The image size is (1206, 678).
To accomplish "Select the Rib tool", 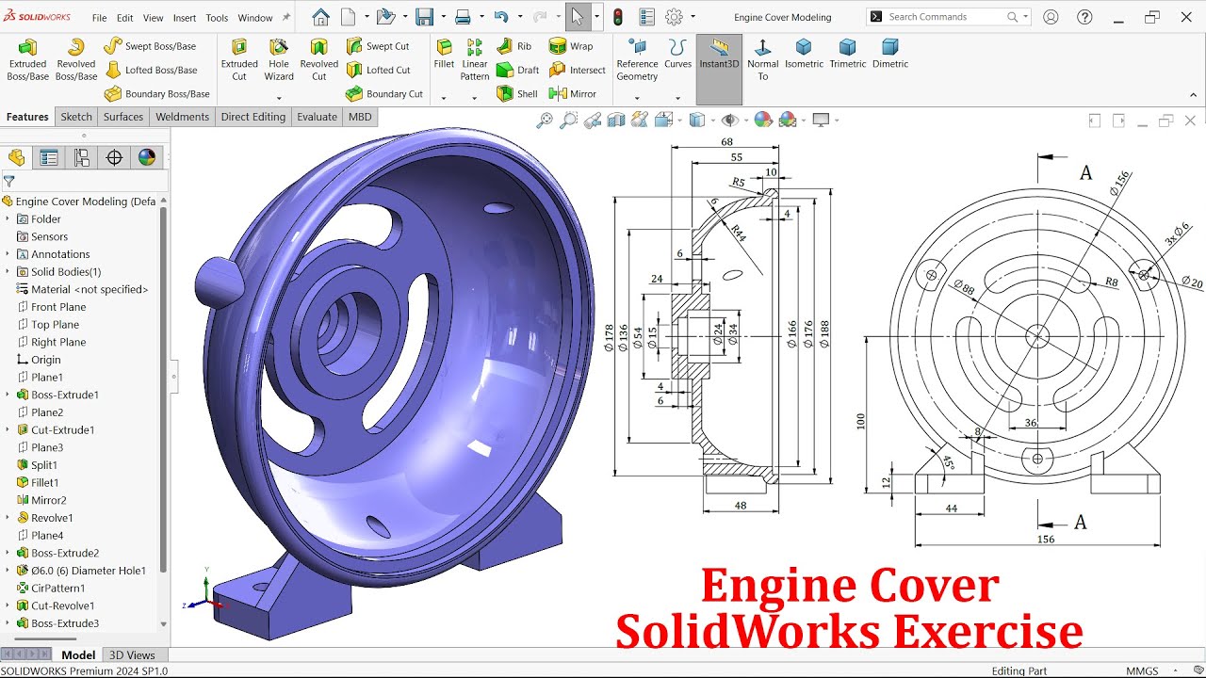I will [514, 45].
